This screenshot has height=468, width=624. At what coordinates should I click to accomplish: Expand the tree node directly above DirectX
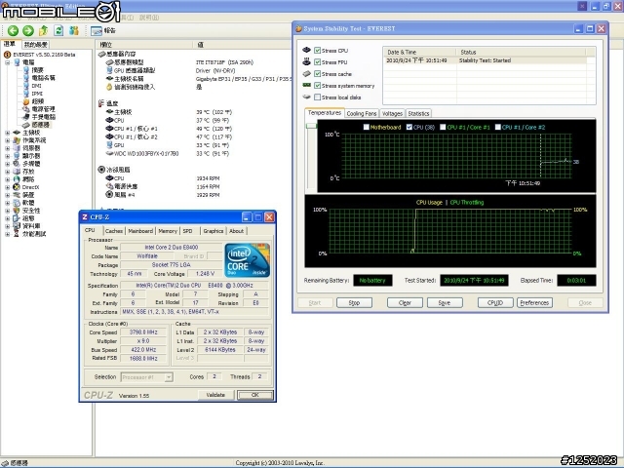pyautogui.click(x=7, y=179)
